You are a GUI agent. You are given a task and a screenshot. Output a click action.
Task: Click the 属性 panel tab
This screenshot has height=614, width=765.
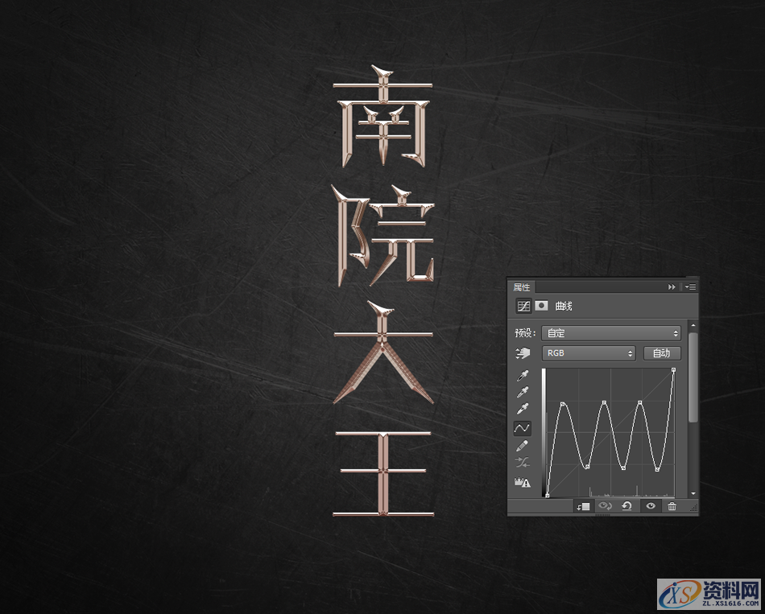click(x=521, y=287)
